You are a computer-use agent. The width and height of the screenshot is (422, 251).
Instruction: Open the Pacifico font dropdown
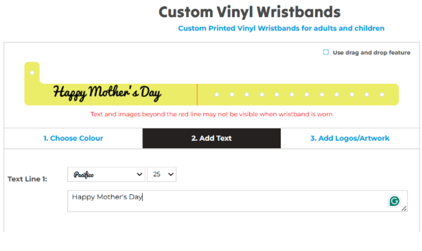[106, 174]
